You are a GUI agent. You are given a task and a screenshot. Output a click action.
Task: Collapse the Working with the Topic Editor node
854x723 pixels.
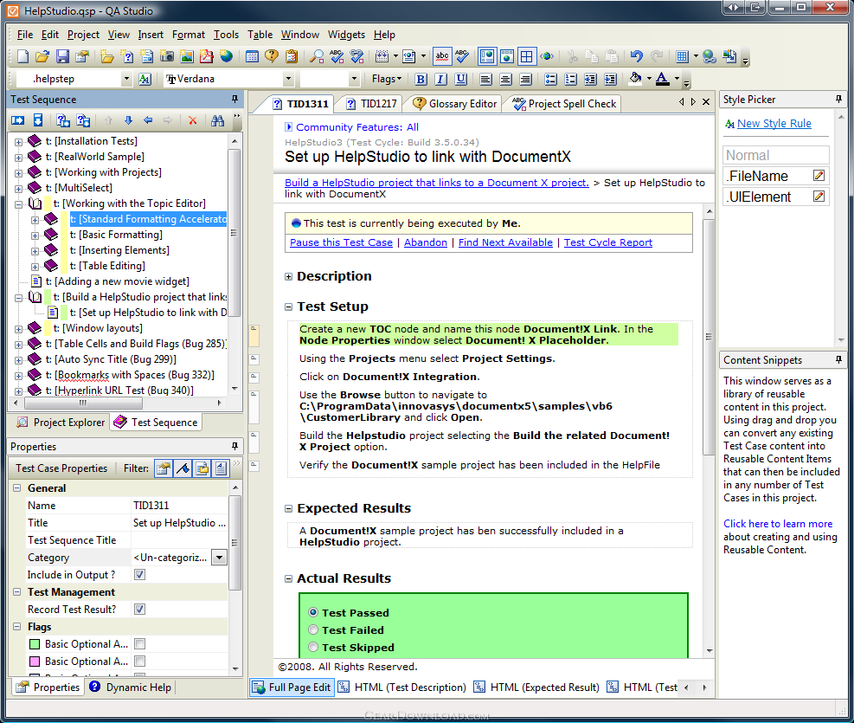(18, 204)
